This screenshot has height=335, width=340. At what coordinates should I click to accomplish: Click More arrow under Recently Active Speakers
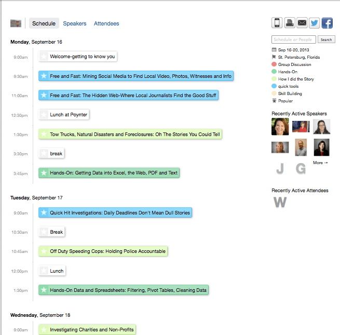coord(320,163)
